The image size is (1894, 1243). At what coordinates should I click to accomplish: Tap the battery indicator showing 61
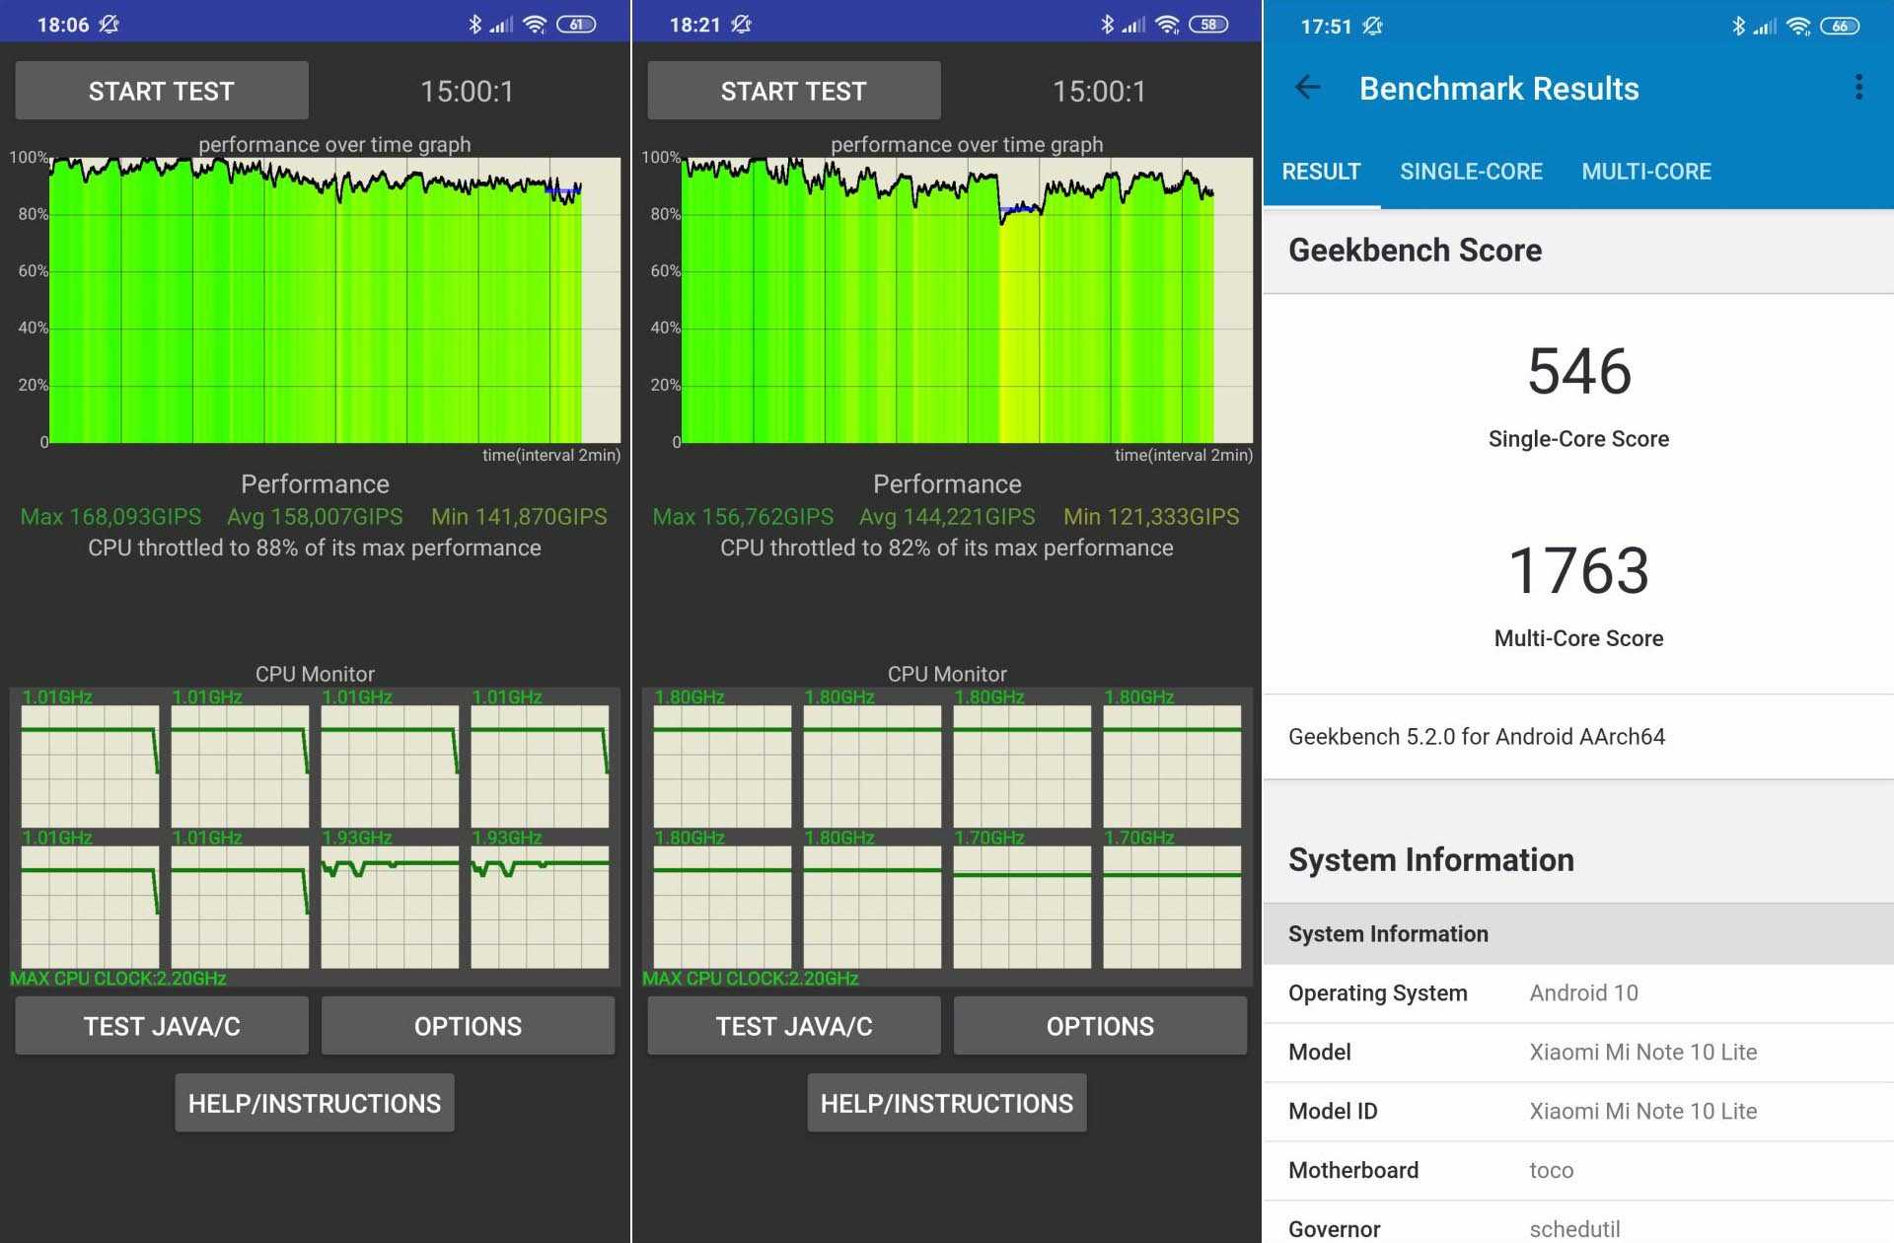[576, 25]
